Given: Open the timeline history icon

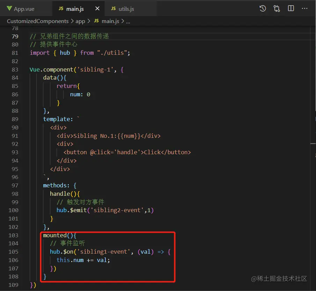Looking at the screenshot, I should pyautogui.click(x=263, y=8).
